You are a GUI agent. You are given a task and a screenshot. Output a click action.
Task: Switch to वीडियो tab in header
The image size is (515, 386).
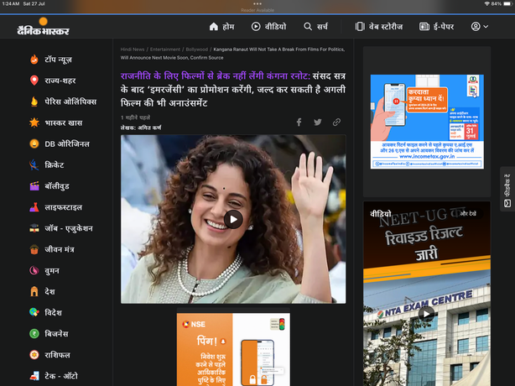click(268, 27)
